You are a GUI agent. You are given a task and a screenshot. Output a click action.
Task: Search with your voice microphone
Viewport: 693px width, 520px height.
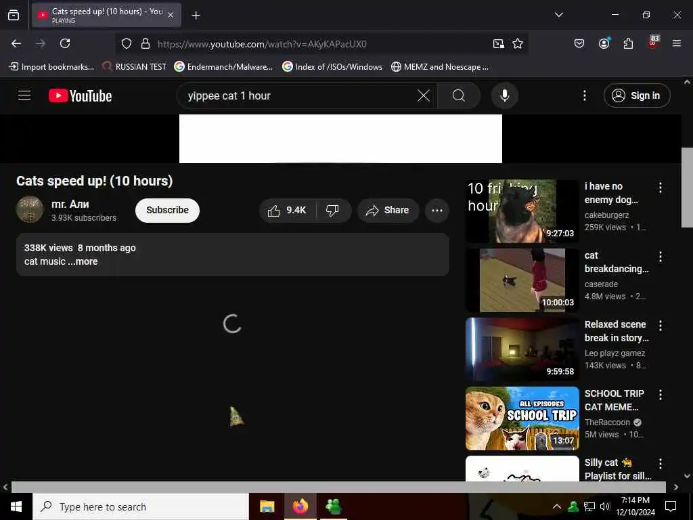pyautogui.click(x=505, y=95)
